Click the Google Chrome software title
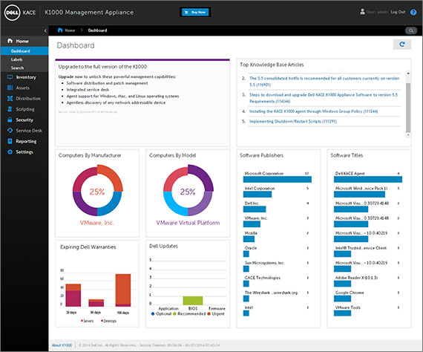Viewport: 423px width, 352px height. click(350, 293)
